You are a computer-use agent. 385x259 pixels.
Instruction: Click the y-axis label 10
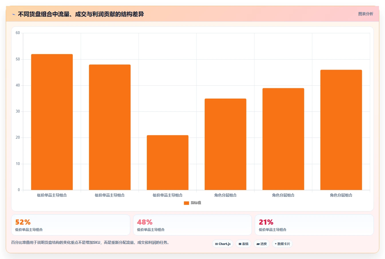click(x=18, y=164)
